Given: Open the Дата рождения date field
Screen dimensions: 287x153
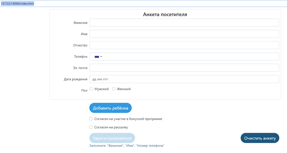Looking at the screenshot, I should (x=184, y=79).
